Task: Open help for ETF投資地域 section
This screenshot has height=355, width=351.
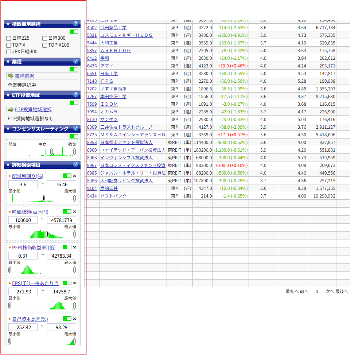Action: (76, 95)
